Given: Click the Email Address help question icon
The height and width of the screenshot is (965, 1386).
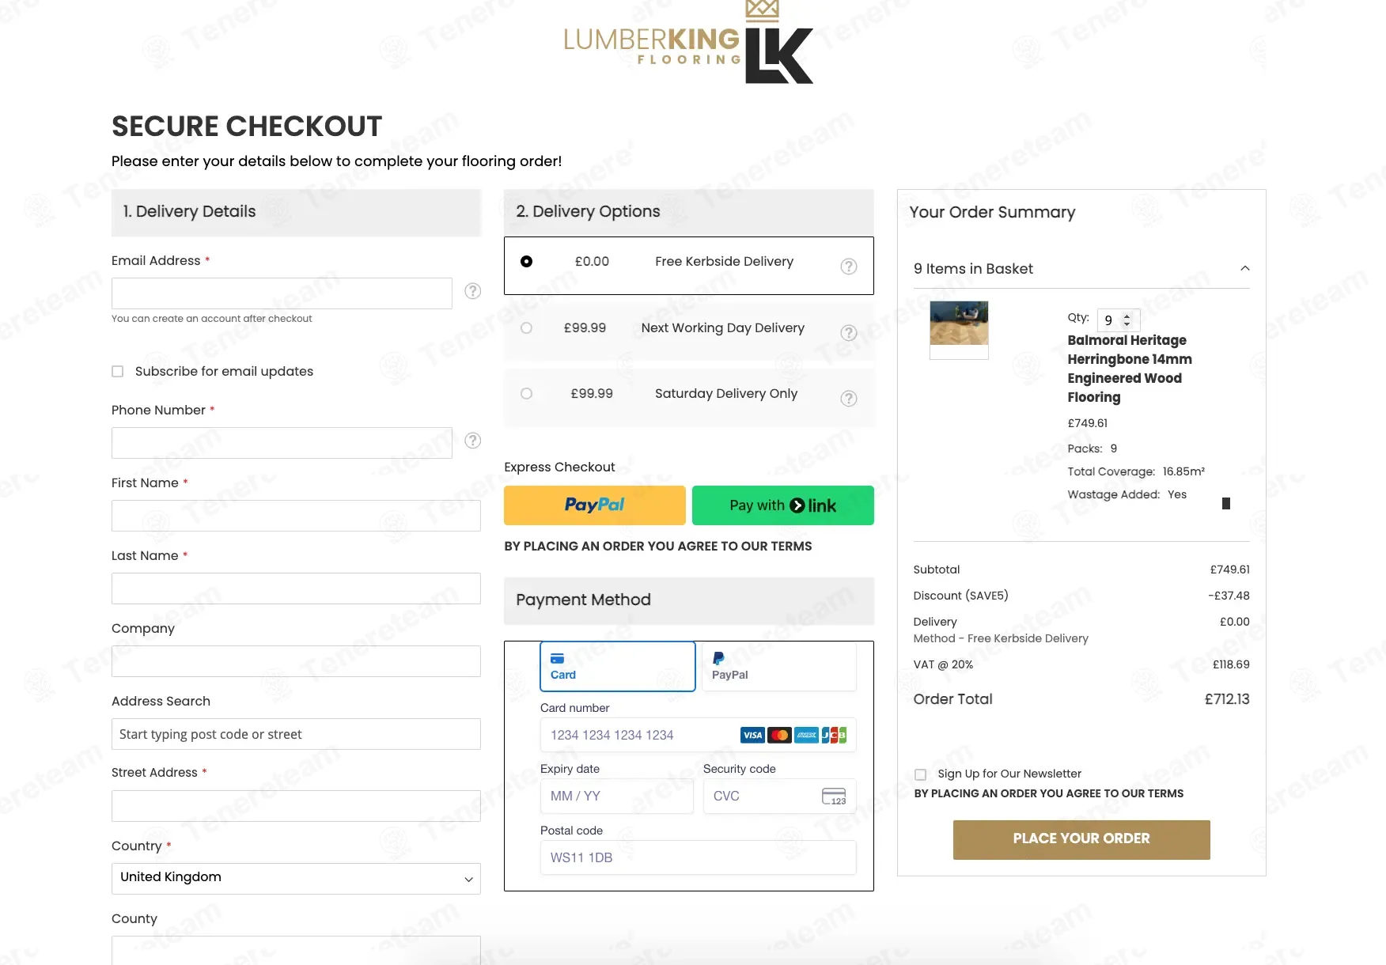Looking at the screenshot, I should pyautogui.click(x=472, y=291).
